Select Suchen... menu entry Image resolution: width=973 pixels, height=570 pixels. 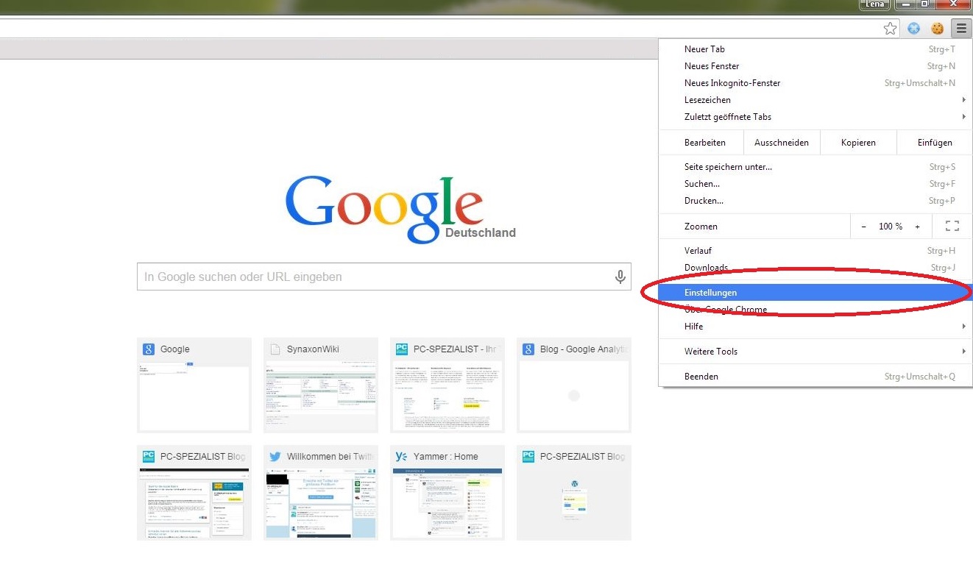click(815, 184)
